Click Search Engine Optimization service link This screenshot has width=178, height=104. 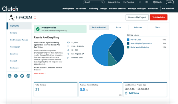coord(141,43)
